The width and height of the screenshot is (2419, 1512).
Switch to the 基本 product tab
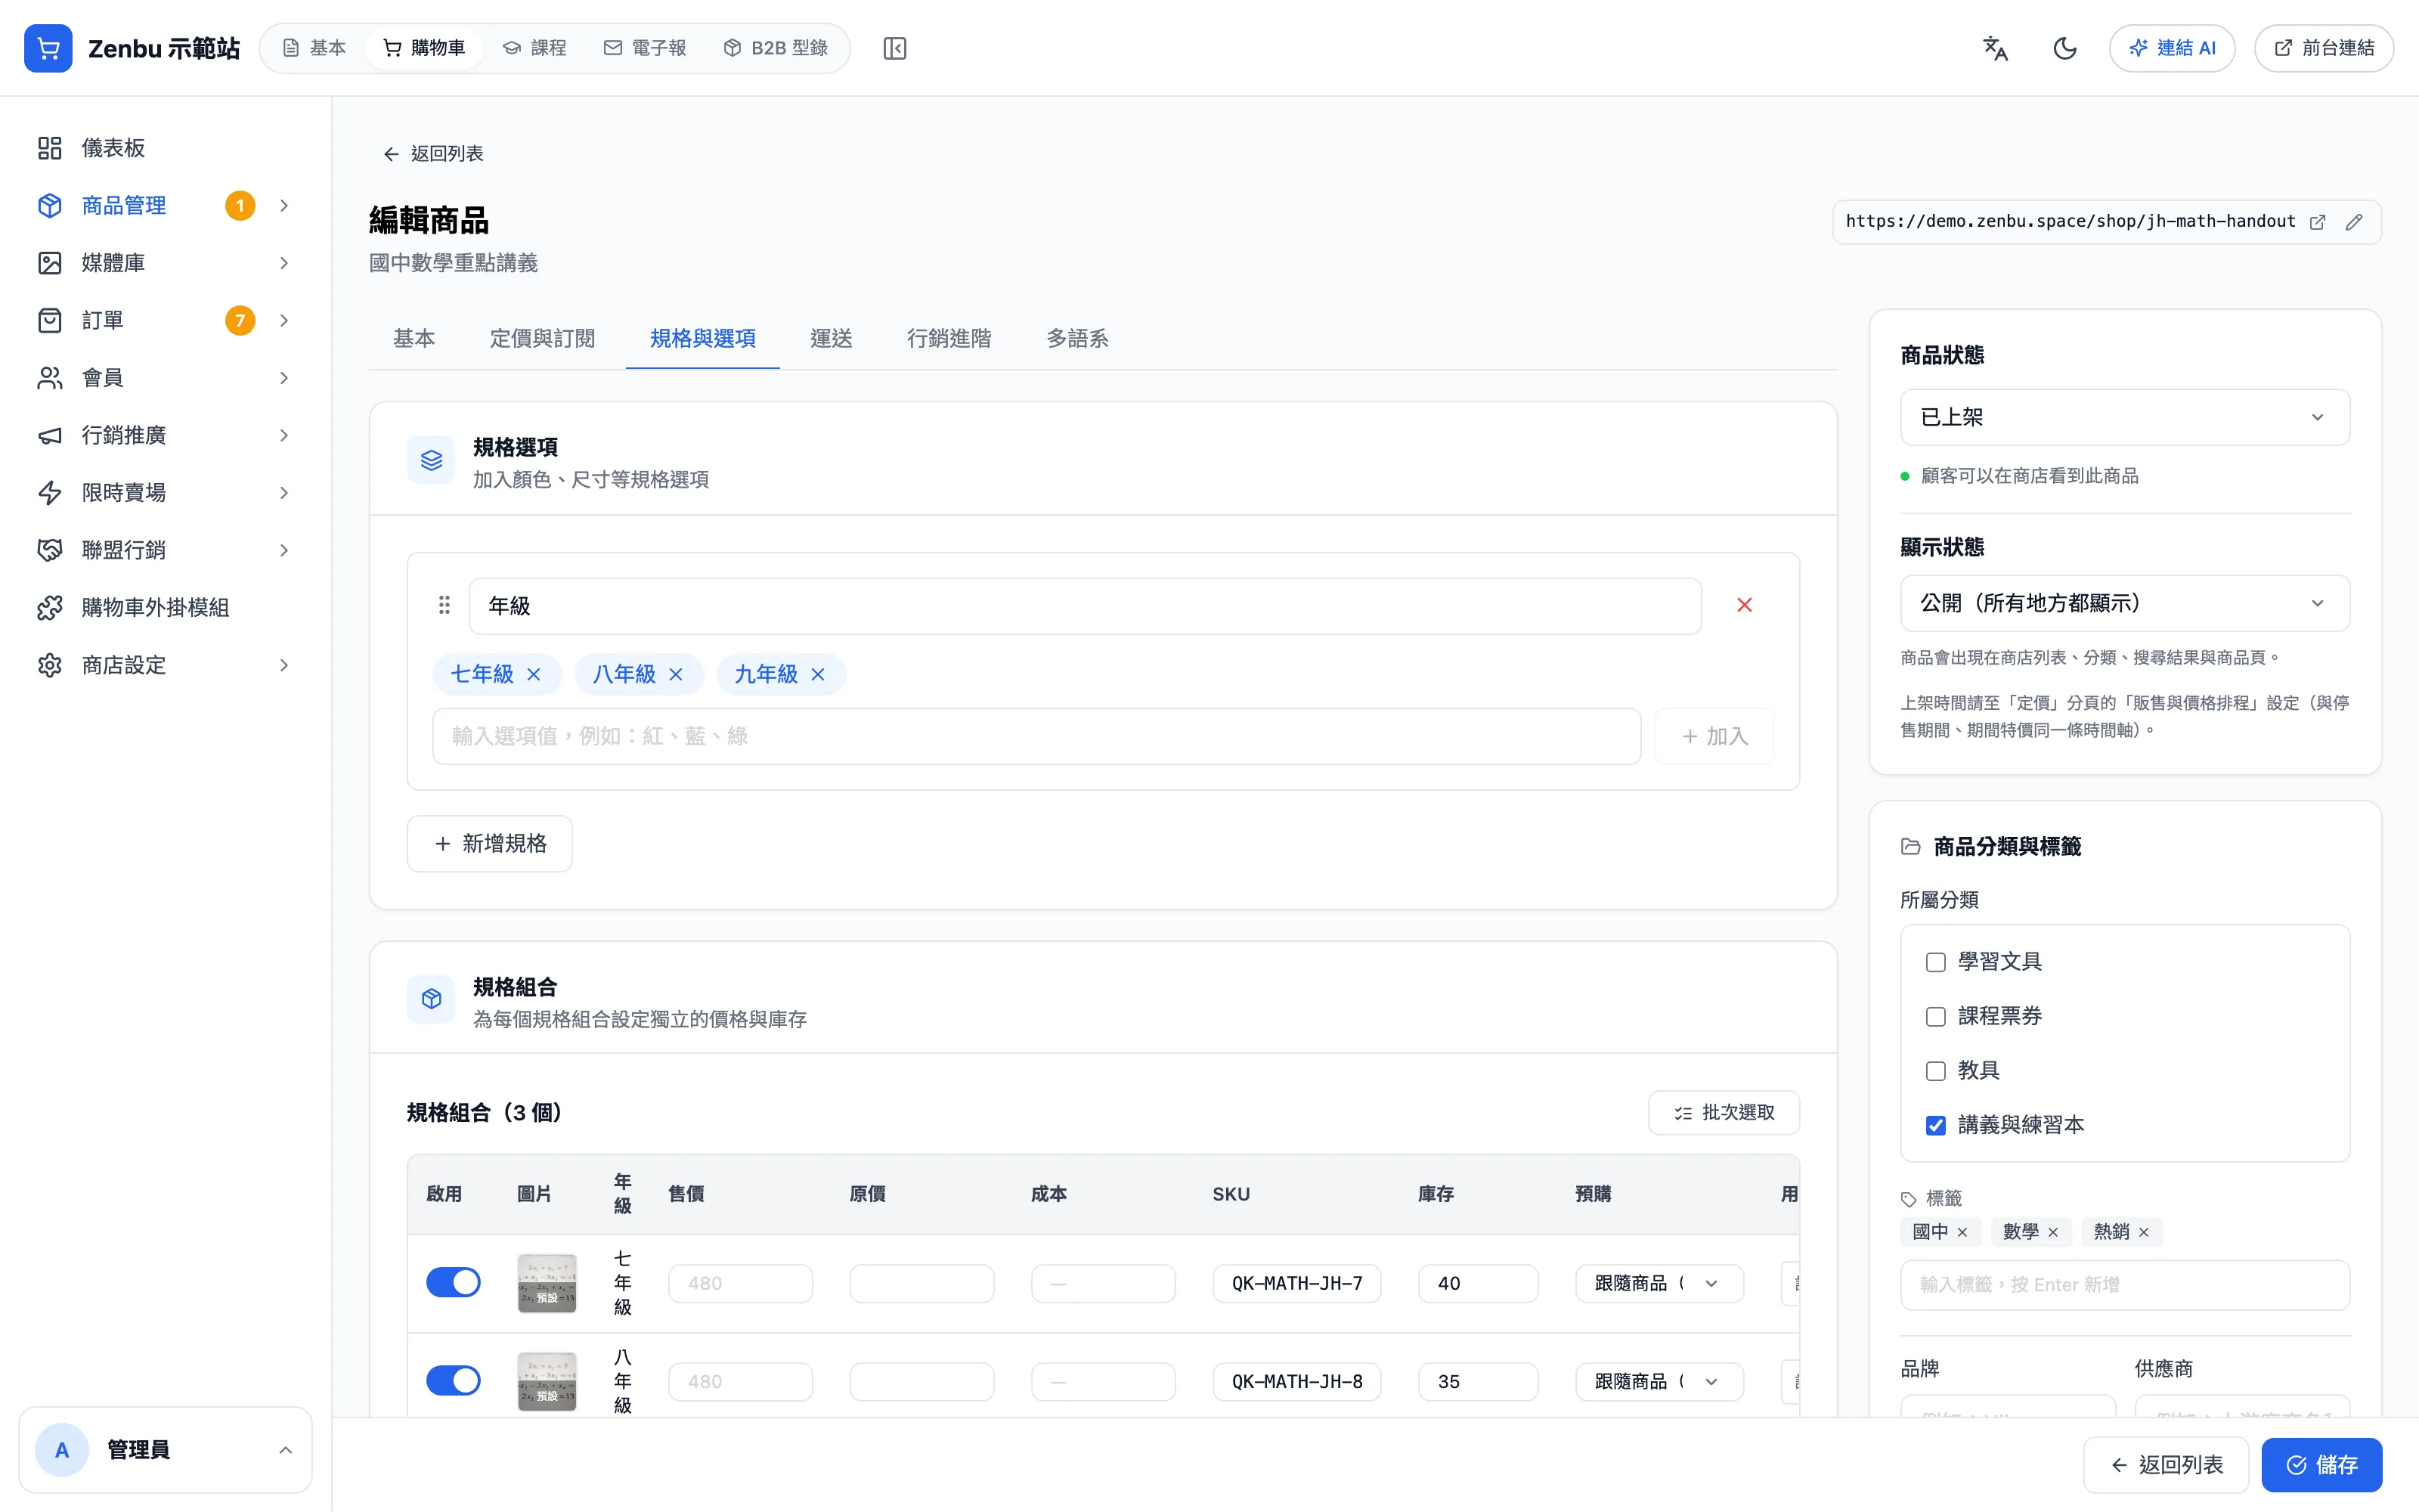tap(413, 339)
